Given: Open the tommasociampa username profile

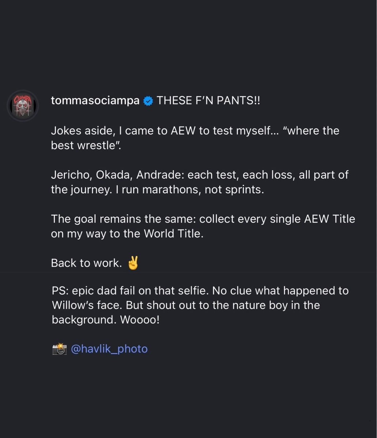Looking at the screenshot, I should click(x=95, y=100).
